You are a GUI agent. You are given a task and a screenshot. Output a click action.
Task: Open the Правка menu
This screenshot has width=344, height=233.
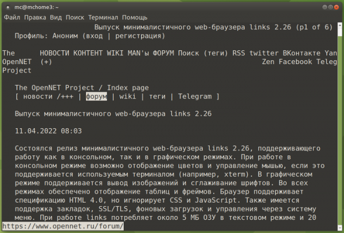pos(36,17)
